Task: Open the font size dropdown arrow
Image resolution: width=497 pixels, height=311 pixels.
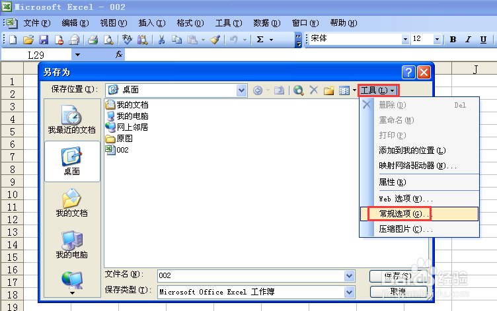Action: pos(437,39)
